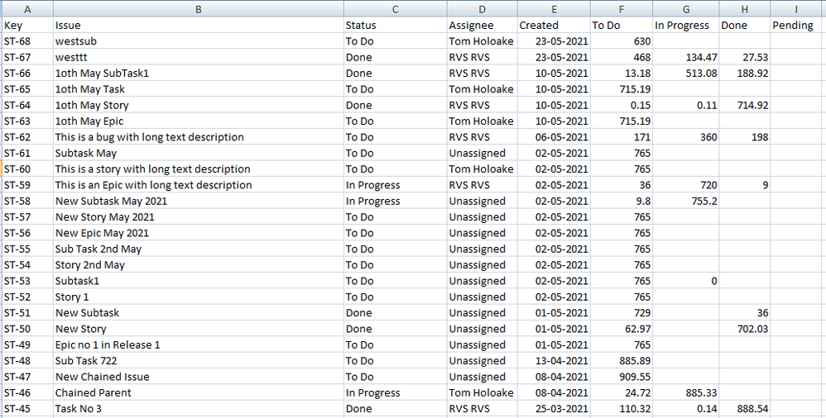Click the 'Assignee' header cell

(482, 26)
